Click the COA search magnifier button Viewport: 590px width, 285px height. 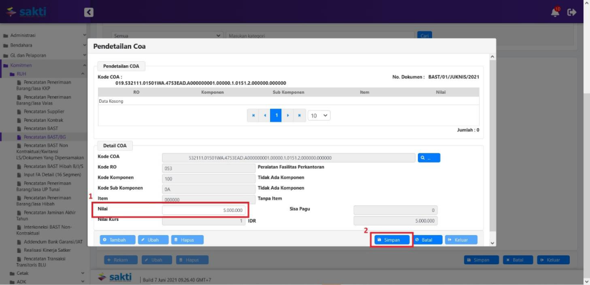(x=429, y=158)
